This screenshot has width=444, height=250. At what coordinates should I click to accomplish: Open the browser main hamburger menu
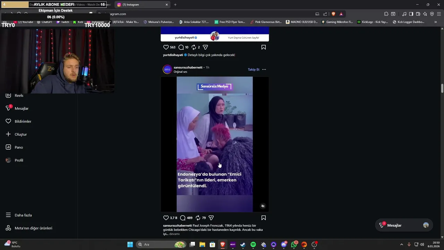coord(439,14)
